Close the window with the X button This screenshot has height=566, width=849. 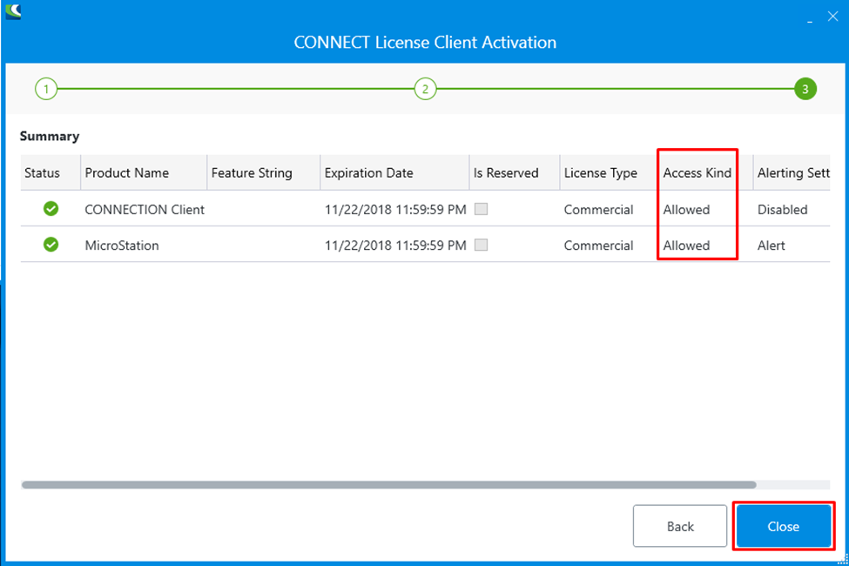[832, 17]
